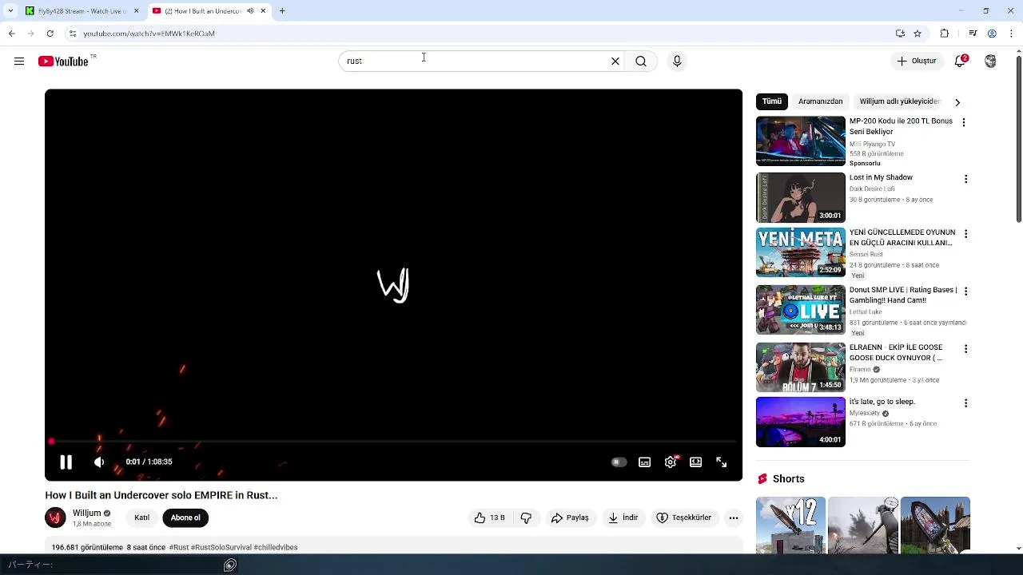Go to YouTube home via logo
The image size is (1023, 575).
pyautogui.click(x=63, y=61)
